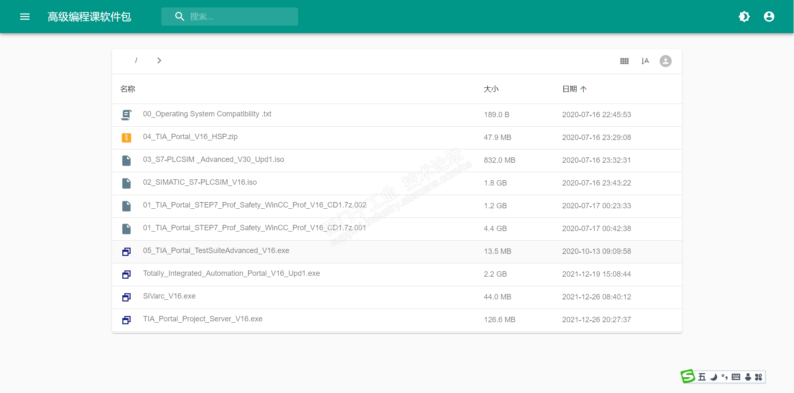
Task: Download 04_TIA_Portal_V16_HSP.zip
Action: coord(190,137)
